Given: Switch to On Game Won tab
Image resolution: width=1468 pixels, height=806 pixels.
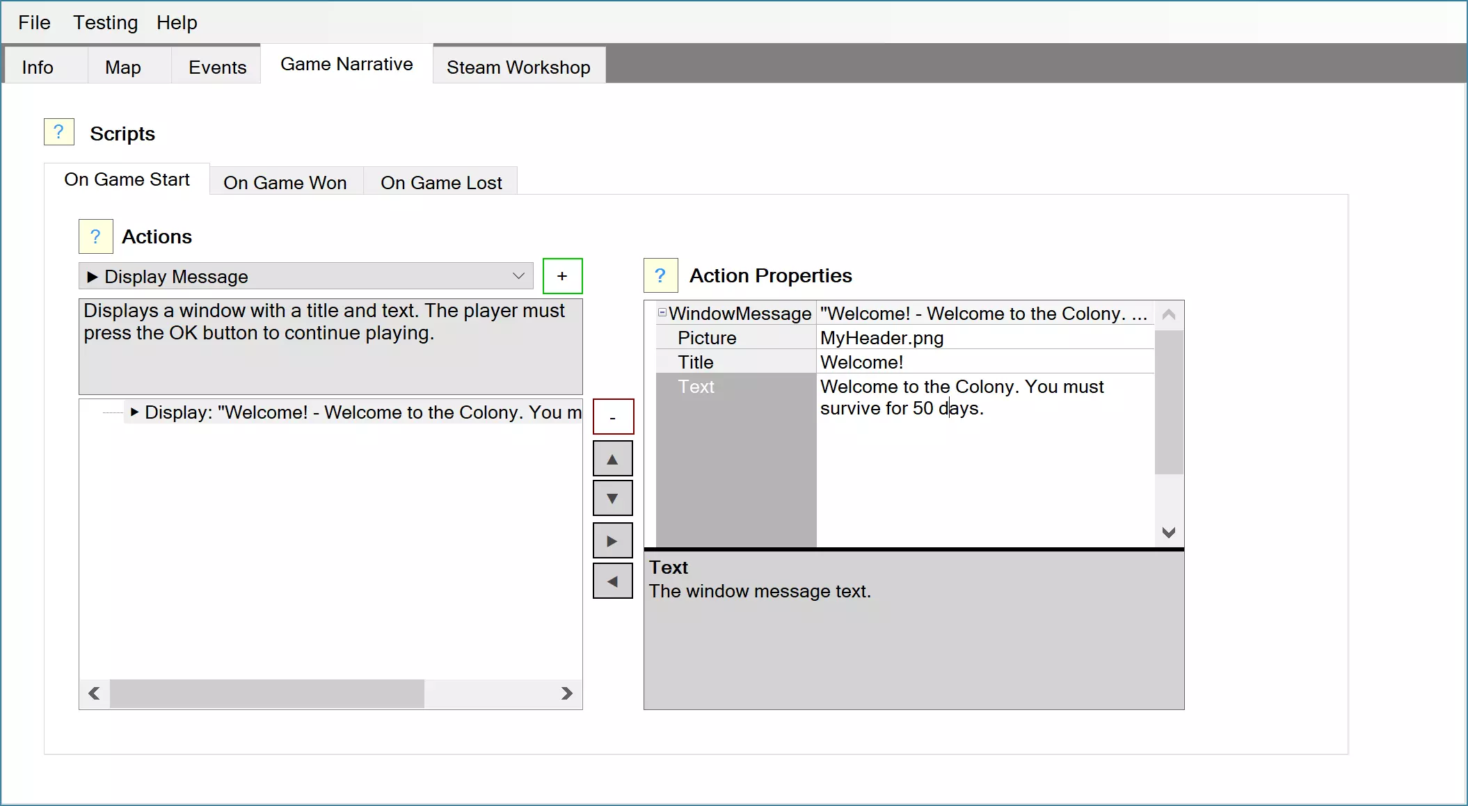Looking at the screenshot, I should pos(285,182).
